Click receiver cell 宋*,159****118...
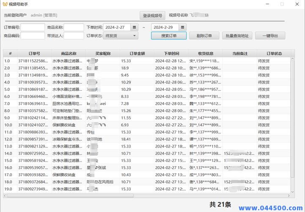This screenshot has height=212, width=305. click(x=205, y=61)
